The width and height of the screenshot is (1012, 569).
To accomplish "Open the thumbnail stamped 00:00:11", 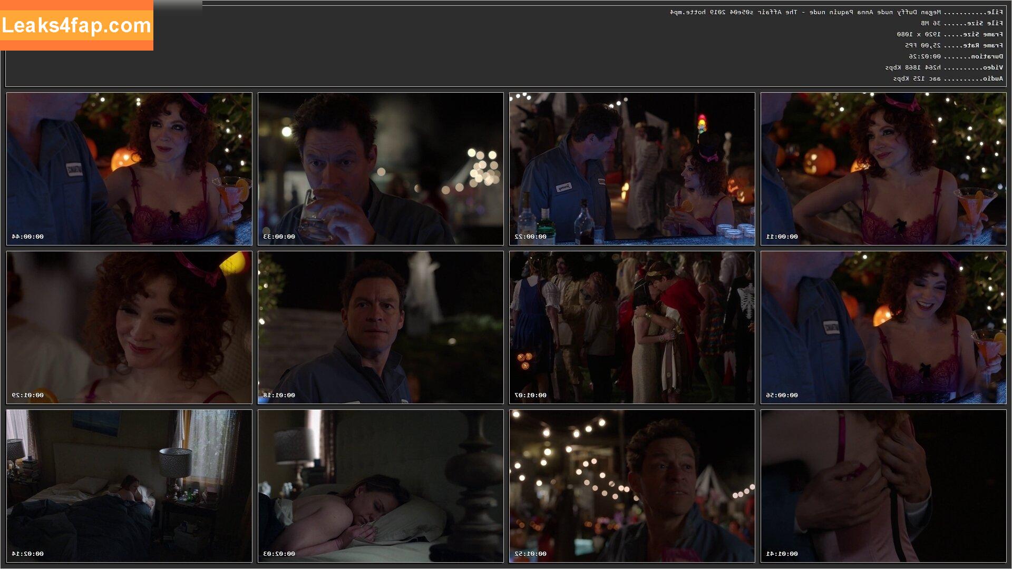I will [883, 169].
